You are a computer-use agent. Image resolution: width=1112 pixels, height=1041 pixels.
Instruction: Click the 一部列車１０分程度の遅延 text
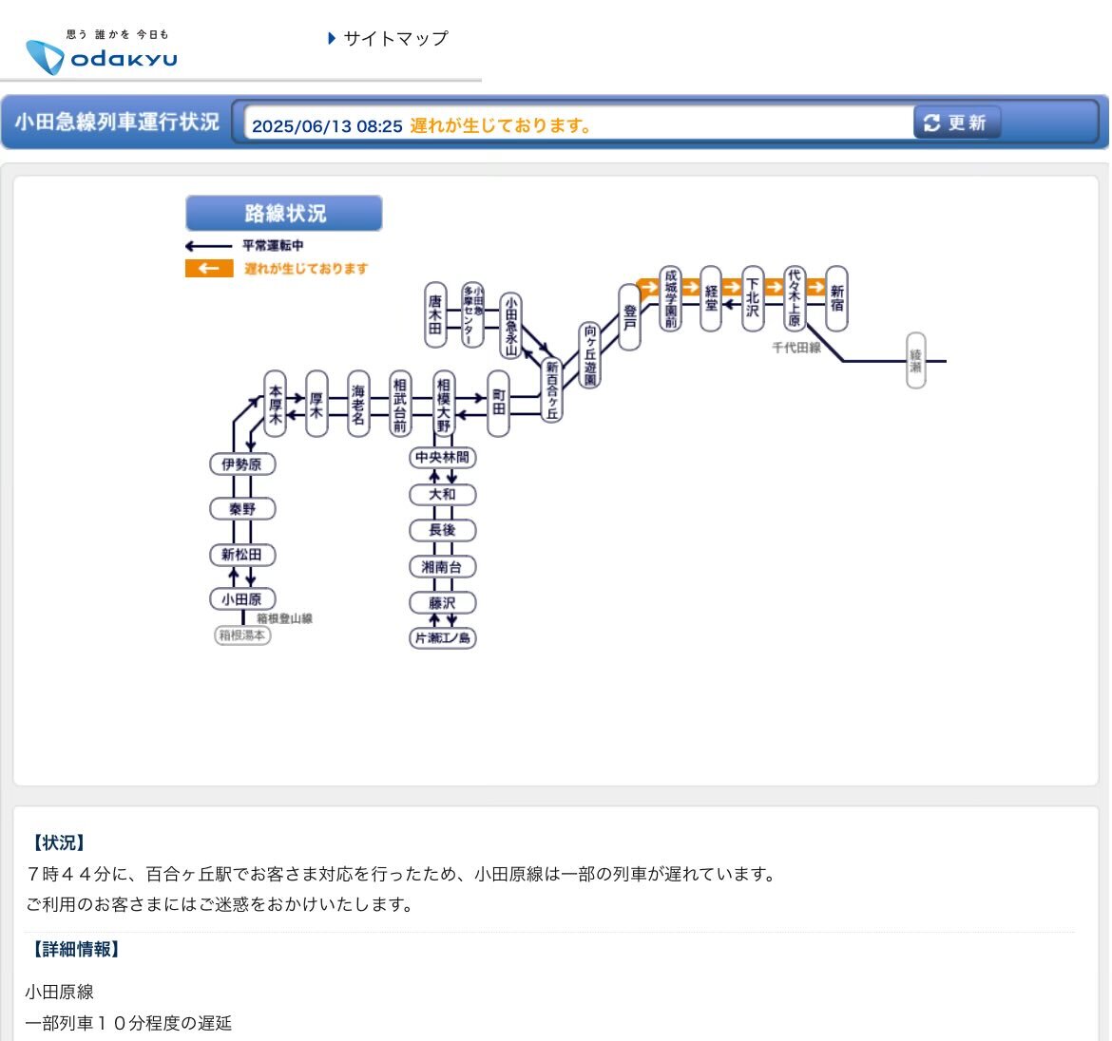click(x=128, y=1023)
